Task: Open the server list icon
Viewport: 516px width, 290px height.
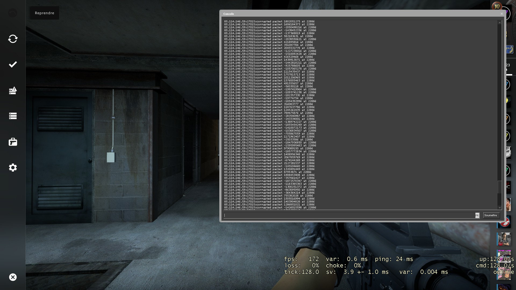Action: pyautogui.click(x=13, y=116)
